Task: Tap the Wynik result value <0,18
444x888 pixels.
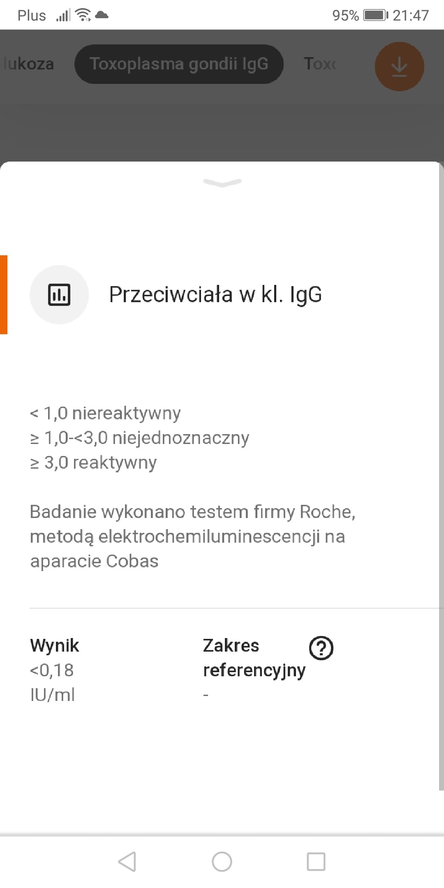Action: click(52, 670)
